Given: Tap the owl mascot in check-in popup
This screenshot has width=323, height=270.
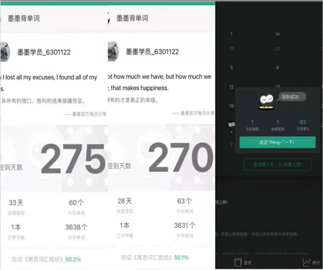Looking at the screenshot, I should tap(266, 101).
